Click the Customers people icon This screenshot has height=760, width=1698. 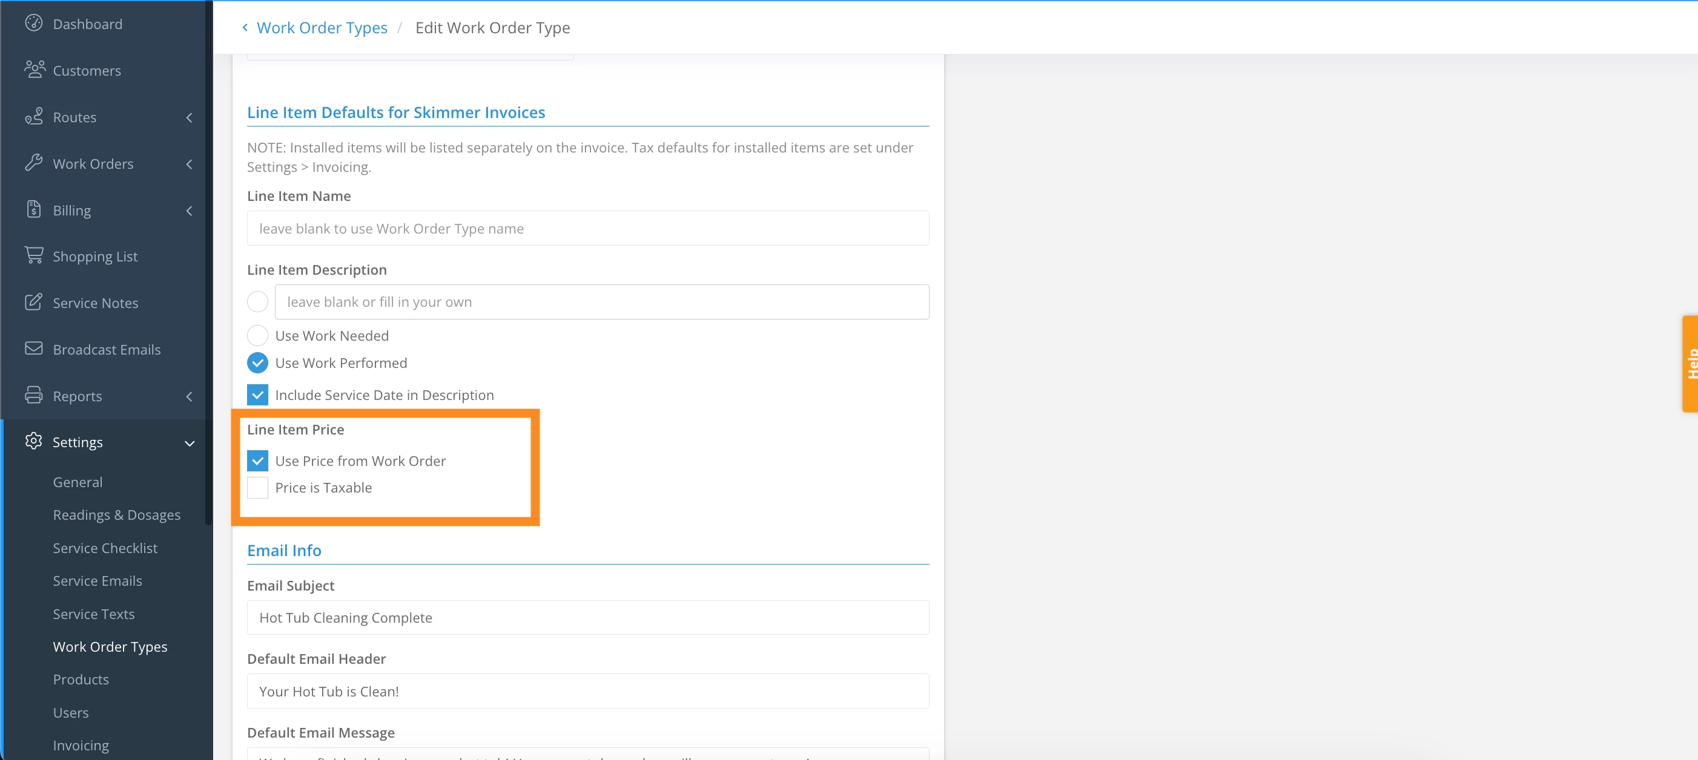coord(35,69)
